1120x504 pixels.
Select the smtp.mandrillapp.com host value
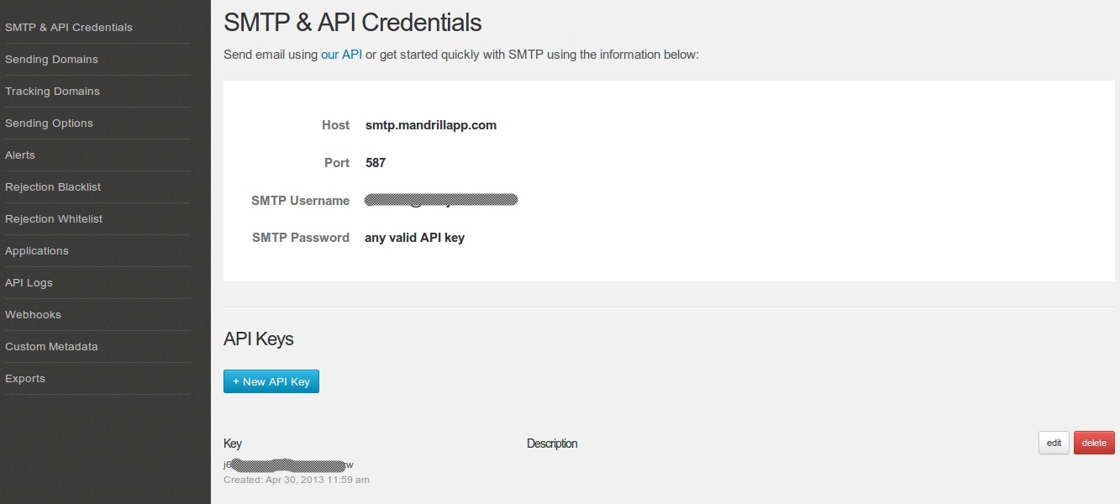[431, 125]
